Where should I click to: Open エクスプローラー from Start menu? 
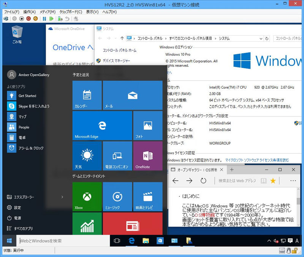coord(21,197)
